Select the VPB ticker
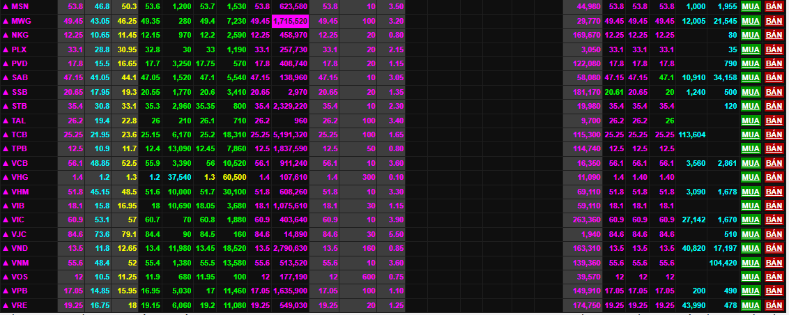The width and height of the screenshot is (789, 315). click(19, 291)
